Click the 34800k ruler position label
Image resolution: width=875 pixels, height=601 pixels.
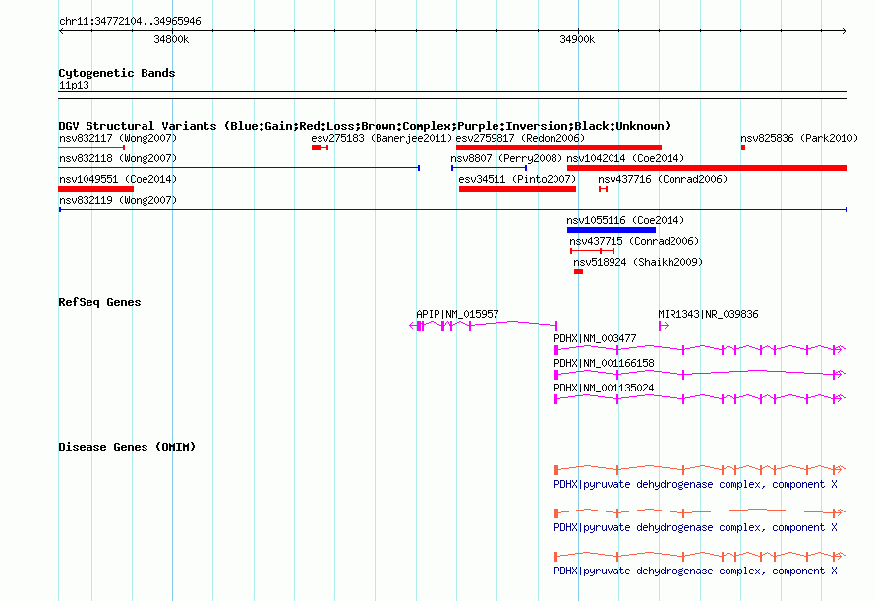click(171, 39)
